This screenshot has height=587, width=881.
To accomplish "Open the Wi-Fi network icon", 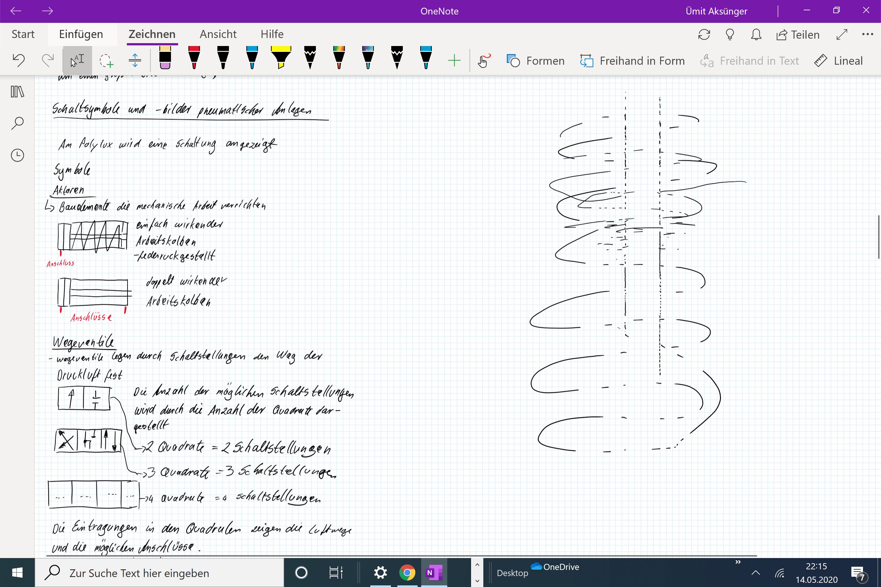I will click(780, 573).
